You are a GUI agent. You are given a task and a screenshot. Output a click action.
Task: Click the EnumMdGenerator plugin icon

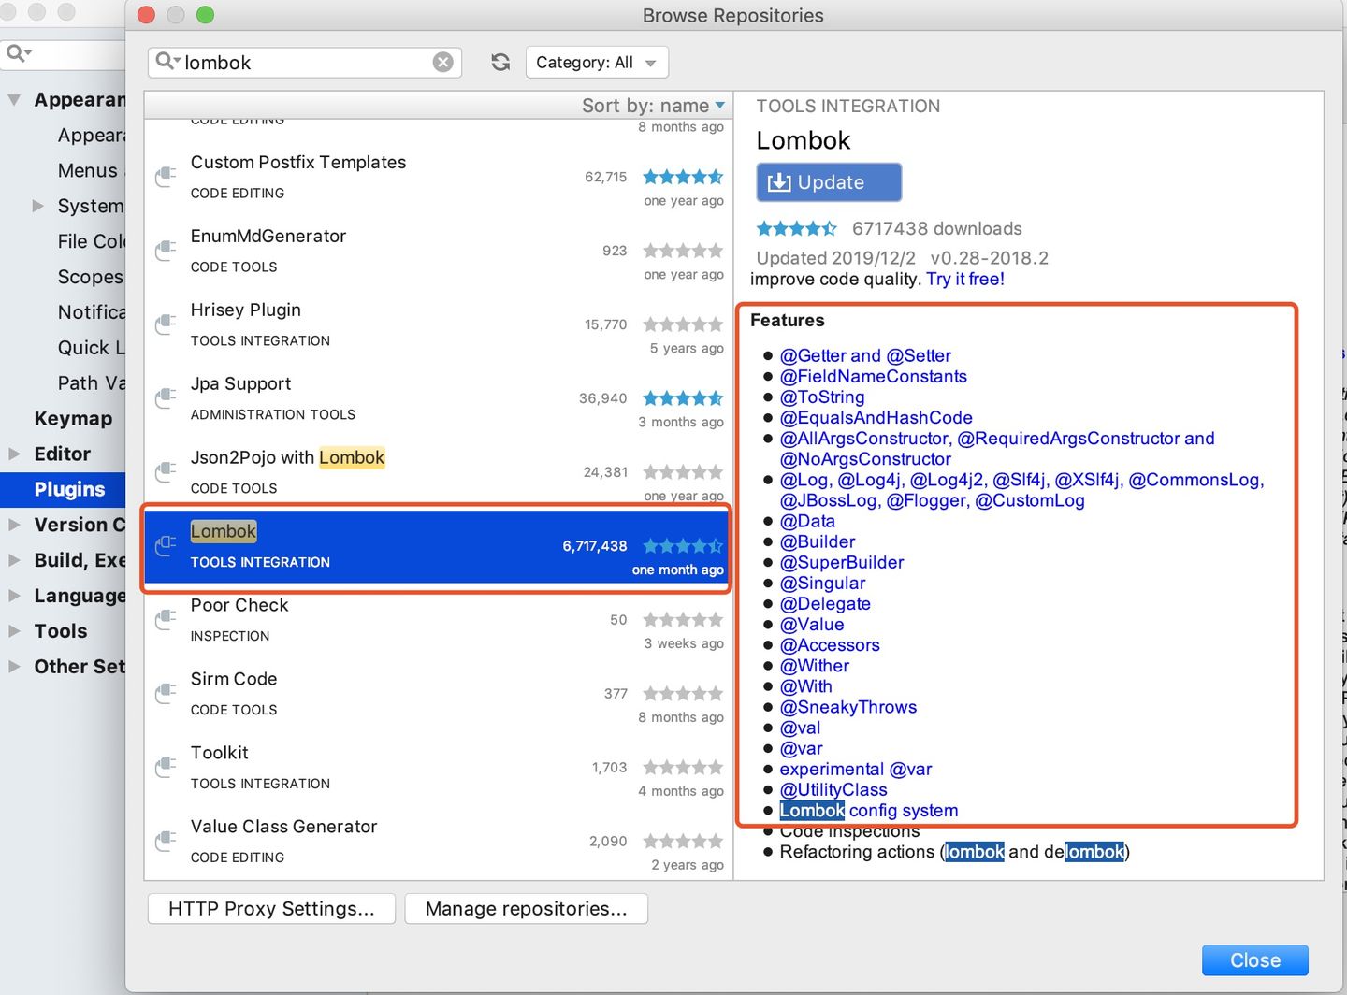coord(167,250)
